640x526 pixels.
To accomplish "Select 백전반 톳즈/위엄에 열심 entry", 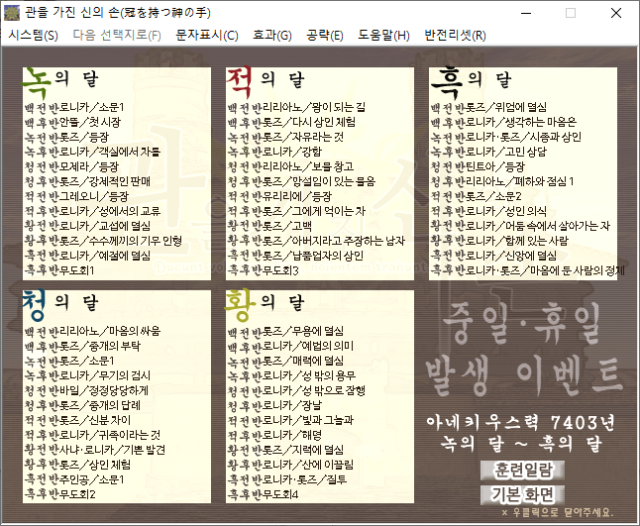I will click(x=488, y=108).
